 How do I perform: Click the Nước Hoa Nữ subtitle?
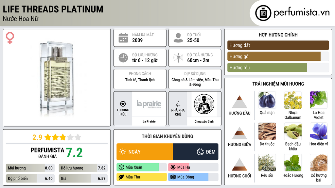[x=21, y=19]
